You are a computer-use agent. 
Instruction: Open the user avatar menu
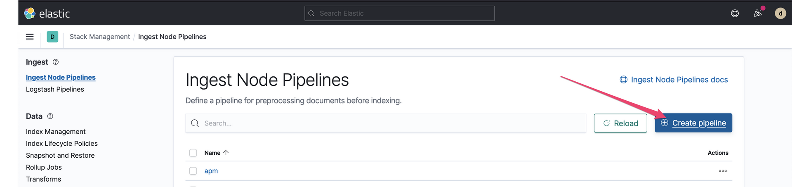780,14
